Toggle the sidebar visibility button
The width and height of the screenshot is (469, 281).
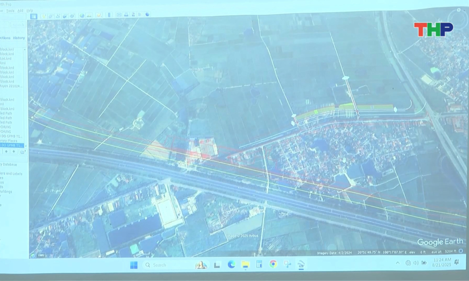tap(34, 16)
